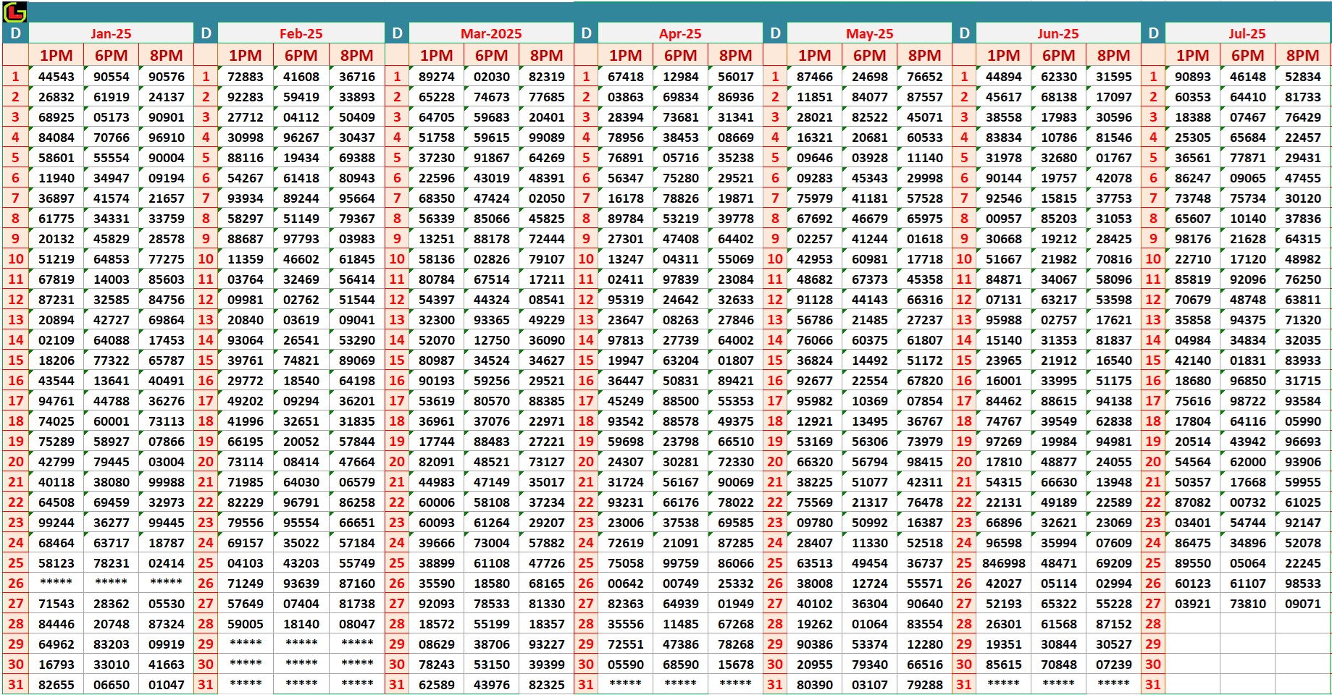The width and height of the screenshot is (1332, 695).
Task: Select cell with value 87466
Action: coord(815,77)
